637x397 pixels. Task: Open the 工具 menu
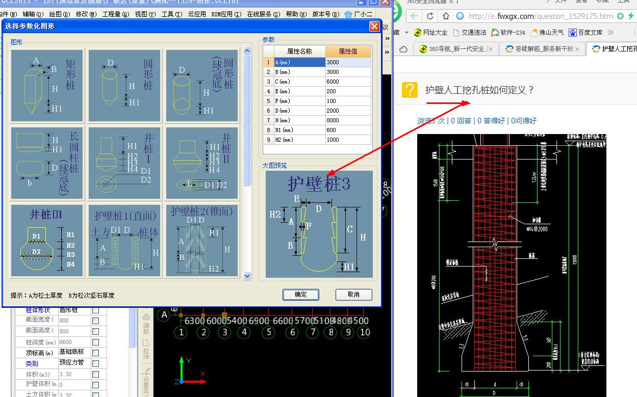(x=172, y=14)
